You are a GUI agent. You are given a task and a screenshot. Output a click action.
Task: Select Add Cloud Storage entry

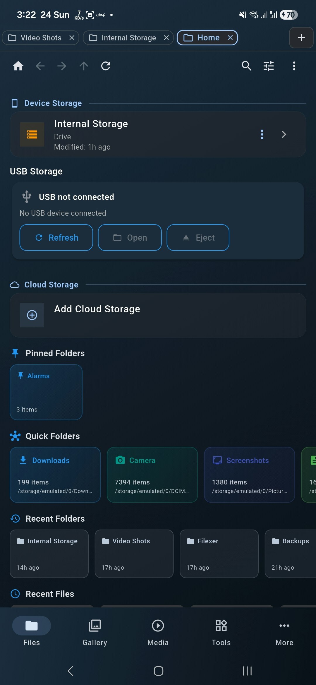[158, 315]
